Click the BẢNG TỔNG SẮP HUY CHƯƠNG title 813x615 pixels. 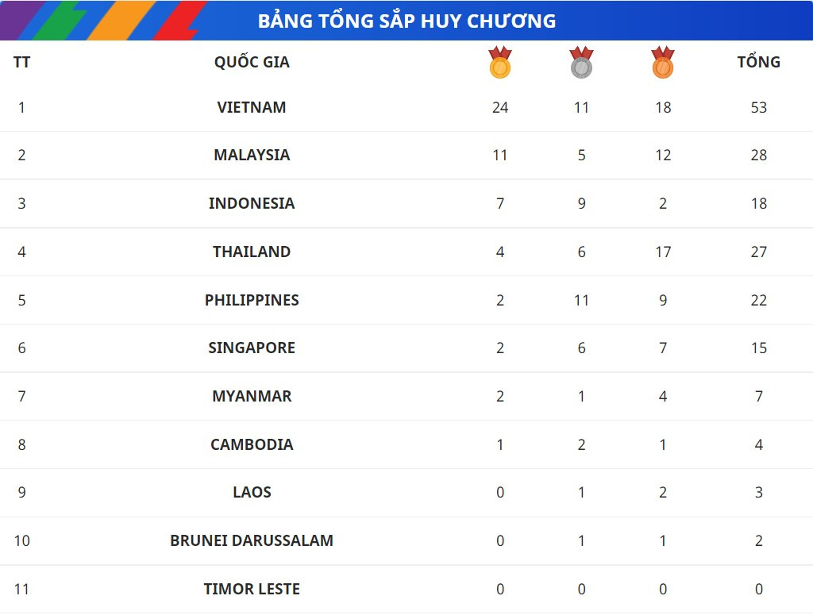click(x=406, y=21)
